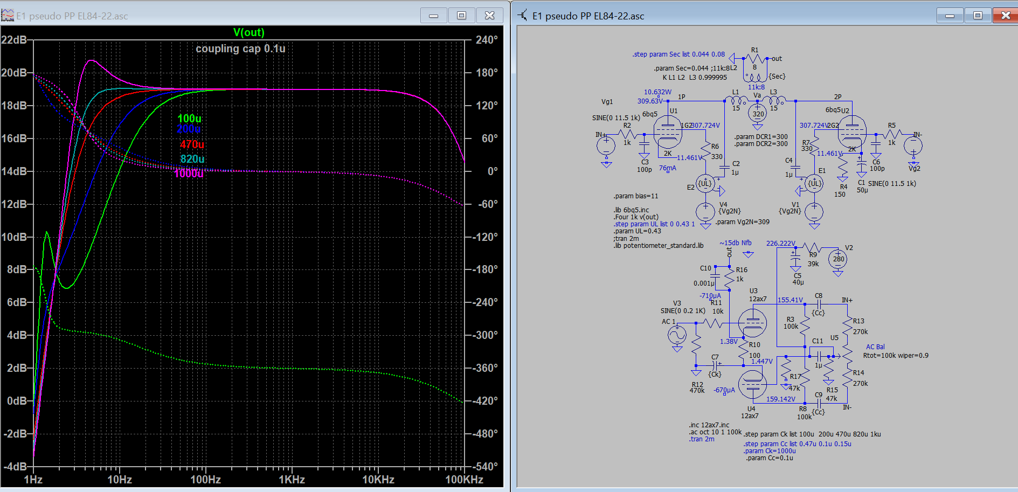
Task: Minimize the waveform plot window
Action: 434,16
